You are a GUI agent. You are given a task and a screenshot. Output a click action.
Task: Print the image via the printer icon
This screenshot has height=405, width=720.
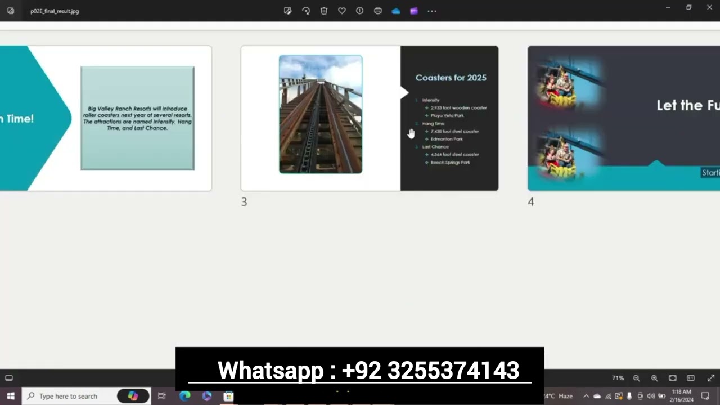pos(378,11)
